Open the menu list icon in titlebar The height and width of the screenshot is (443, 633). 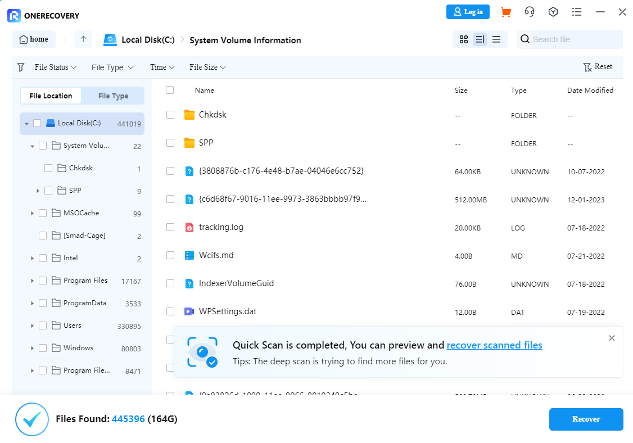point(577,11)
